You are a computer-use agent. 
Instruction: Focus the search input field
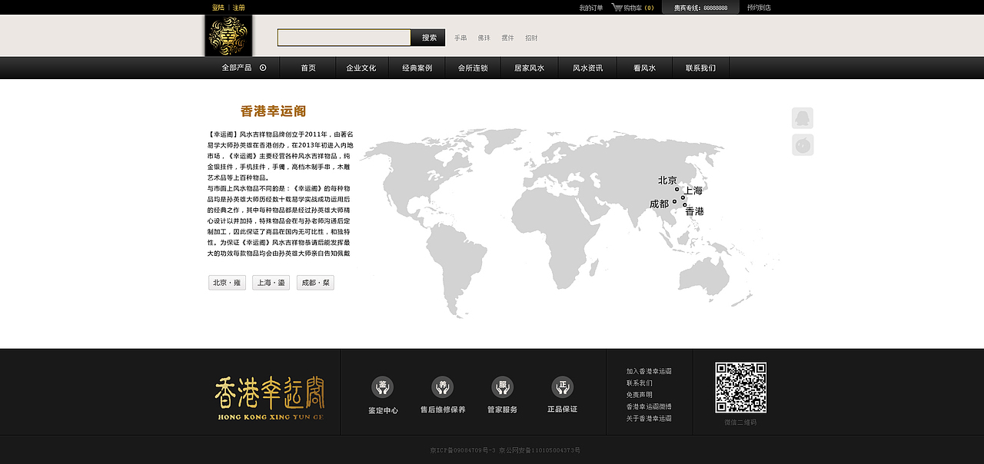click(x=344, y=38)
